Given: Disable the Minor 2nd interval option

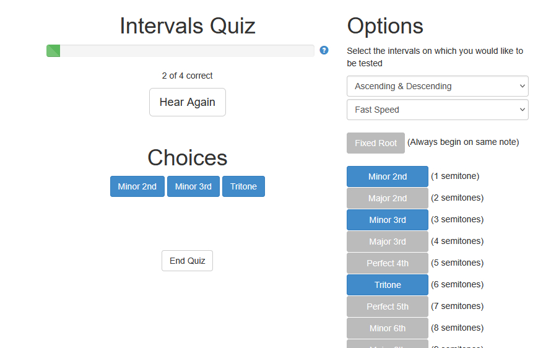Looking at the screenshot, I should click(387, 176).
